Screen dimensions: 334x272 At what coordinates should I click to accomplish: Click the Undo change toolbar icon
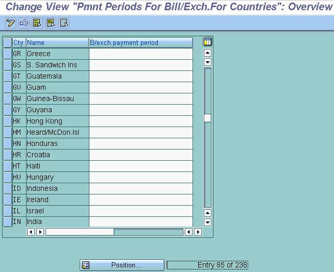pos(24,23)
